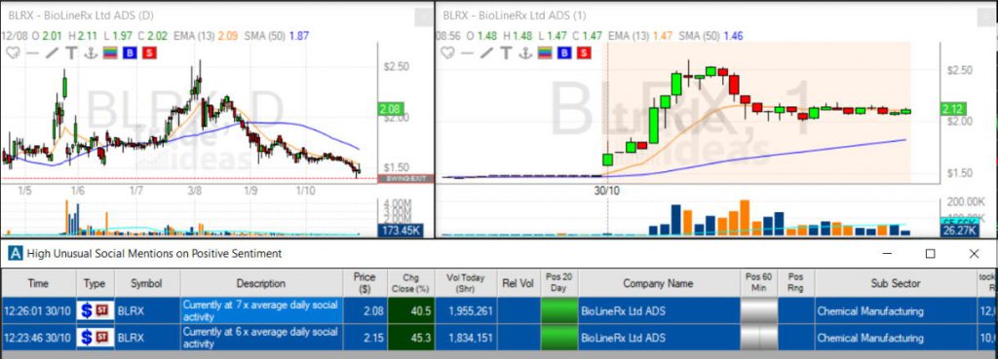Click Pos 20 Day green bar in 12:26:01 row

(x=558, y=310)
